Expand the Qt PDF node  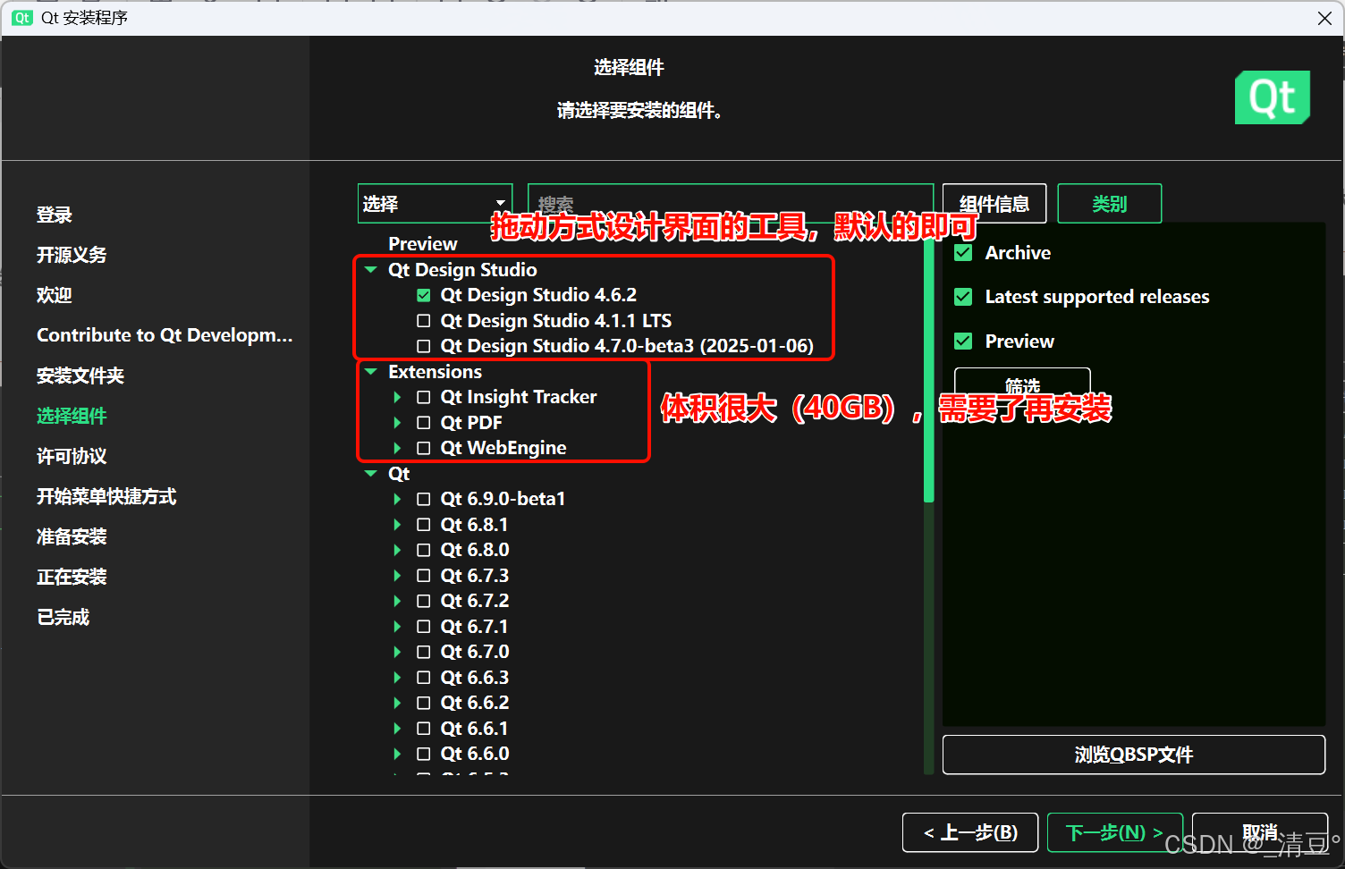[x=397, y=423]
